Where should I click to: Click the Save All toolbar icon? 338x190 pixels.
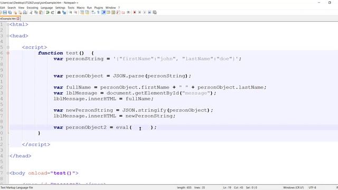point(10,13)
